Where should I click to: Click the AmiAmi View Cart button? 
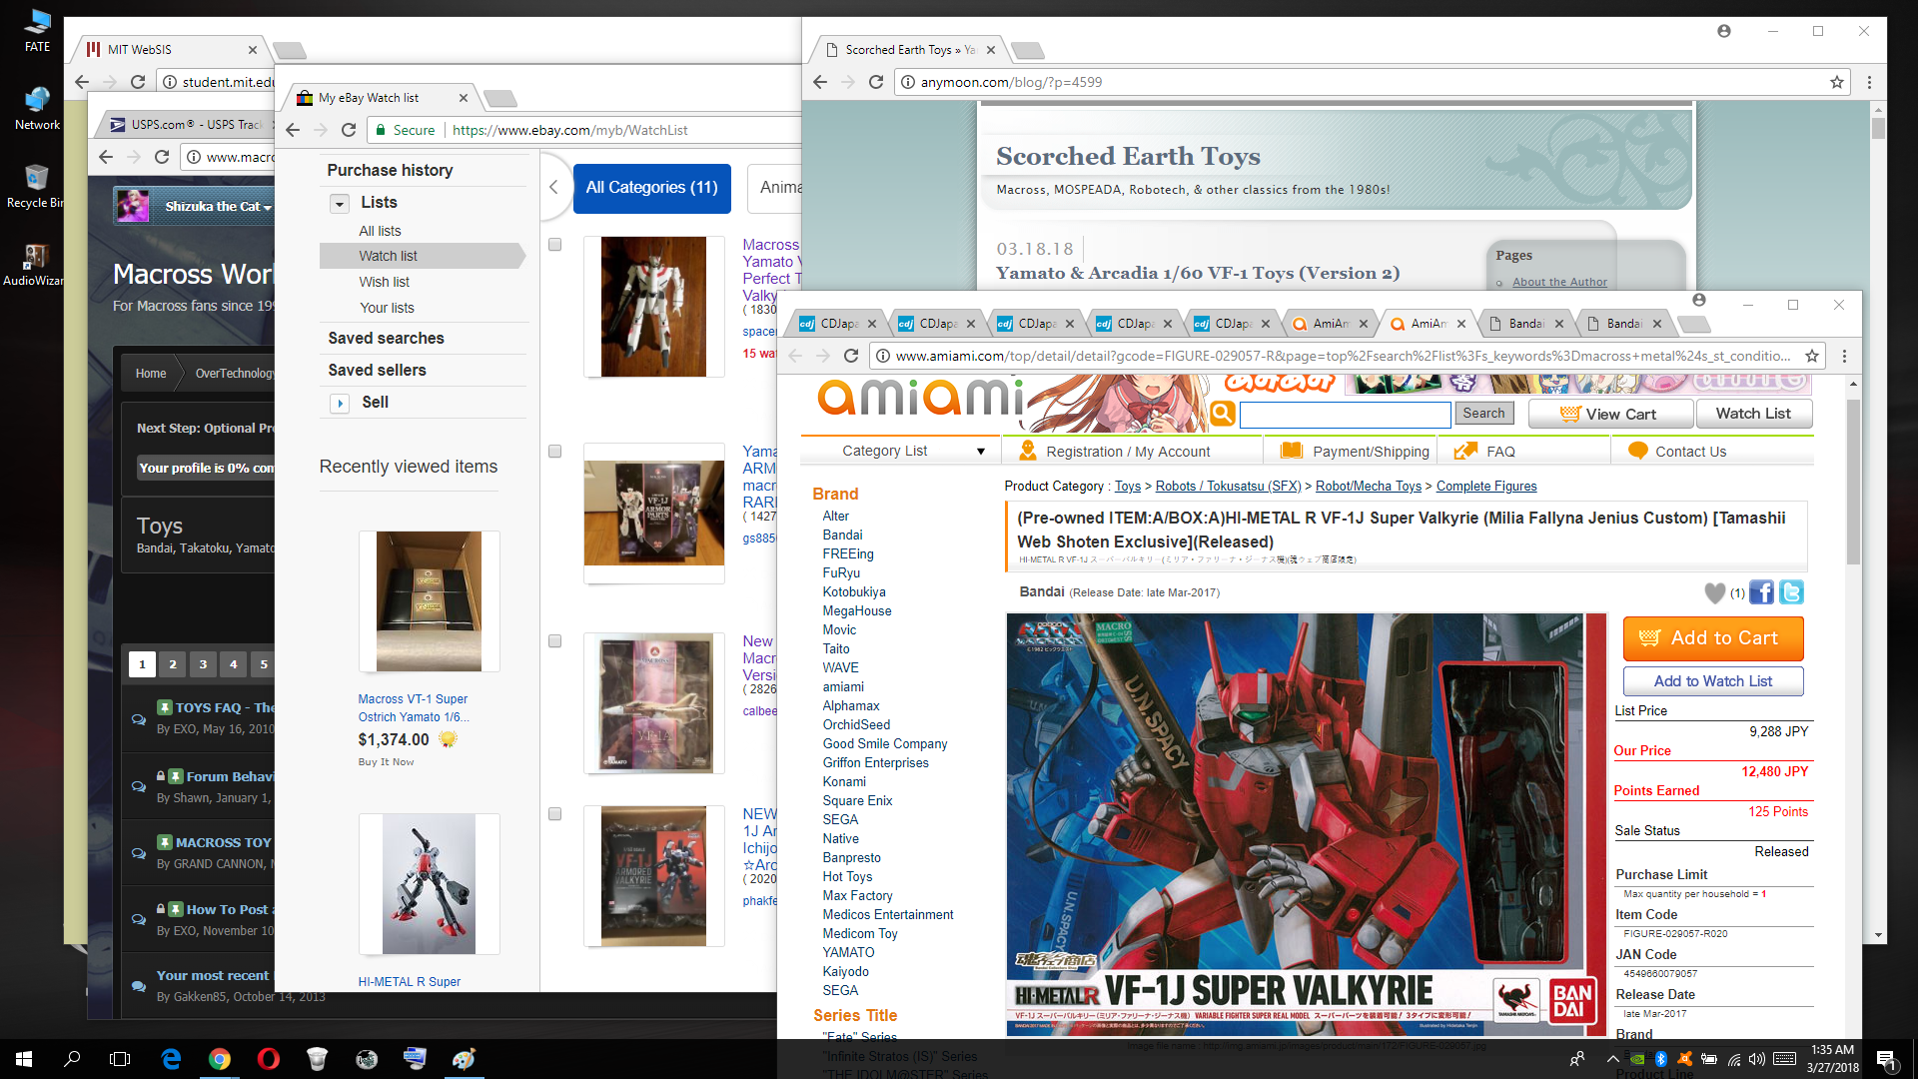pos(1609,414)
